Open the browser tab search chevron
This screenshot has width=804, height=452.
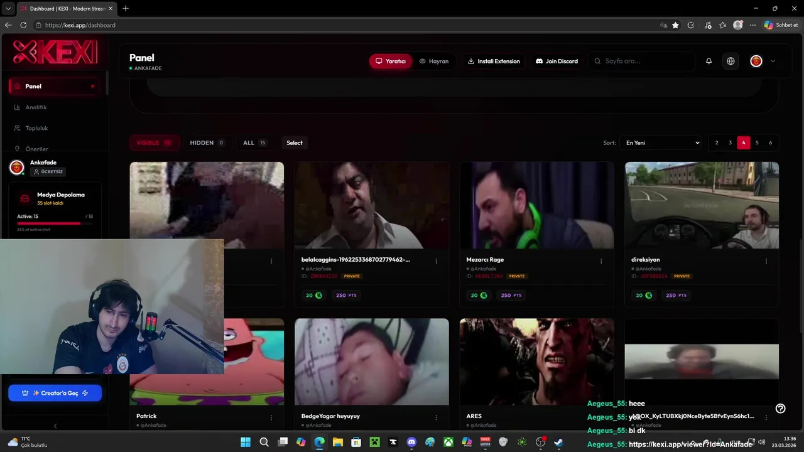[8, 8]
